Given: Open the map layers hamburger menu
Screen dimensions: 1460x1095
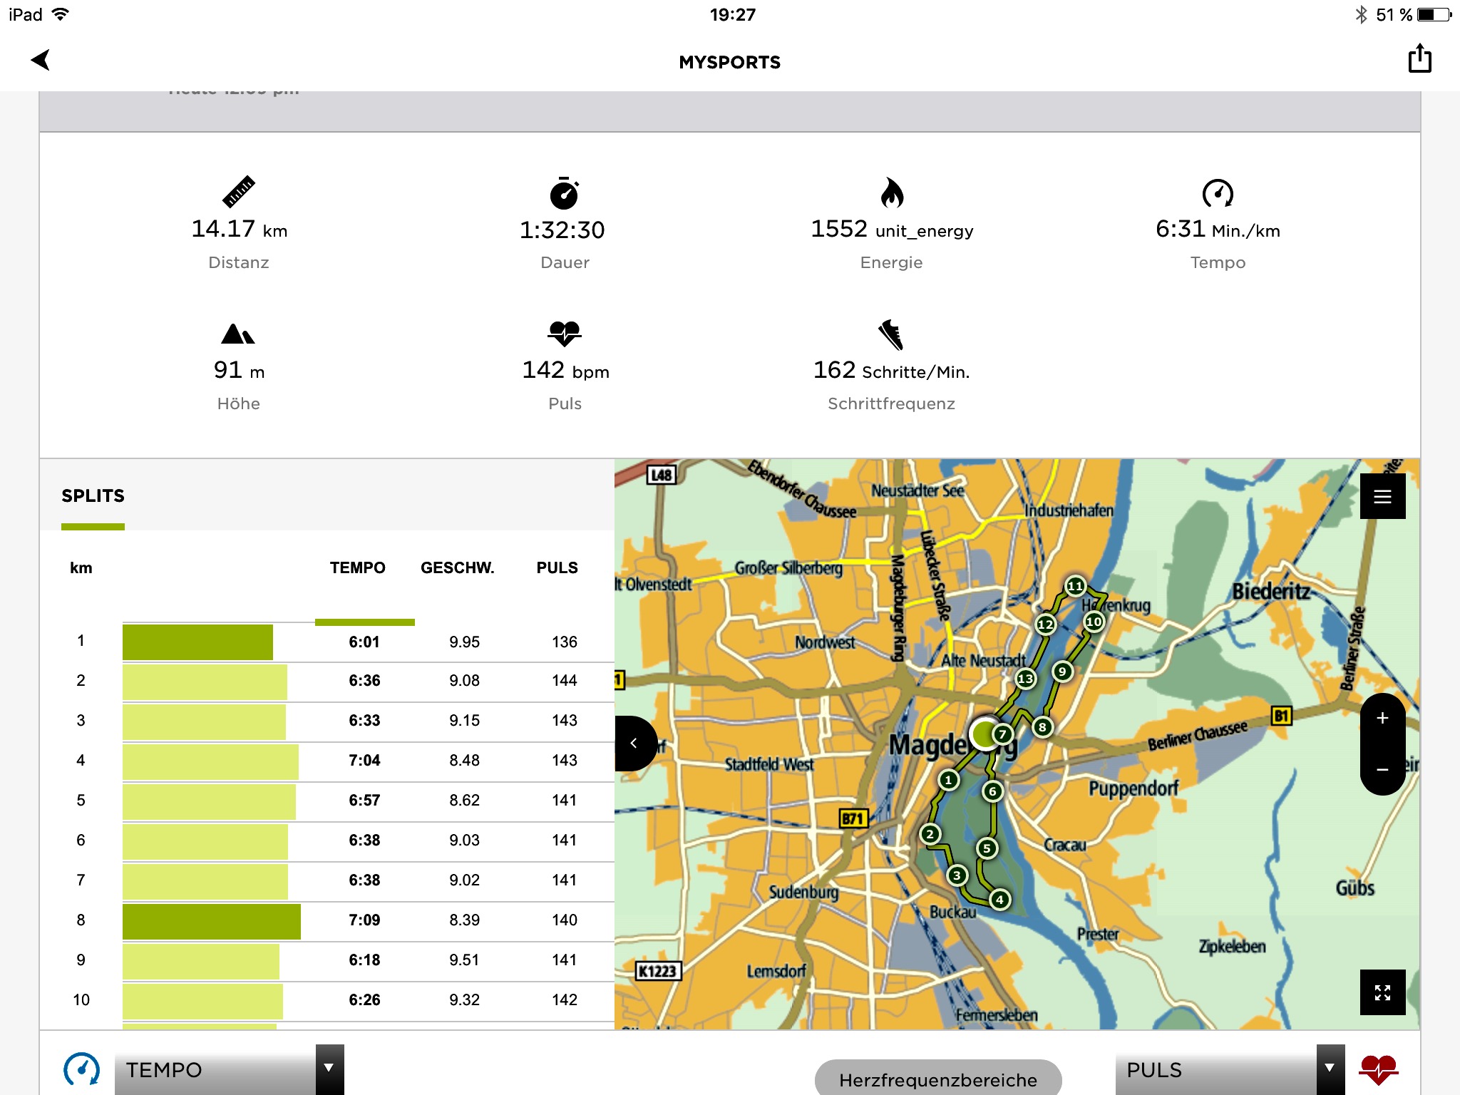Looking at the screenshot, I should [x=1382, y=497].
